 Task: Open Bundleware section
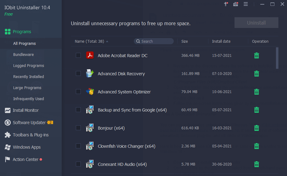(x=23, y=55)
